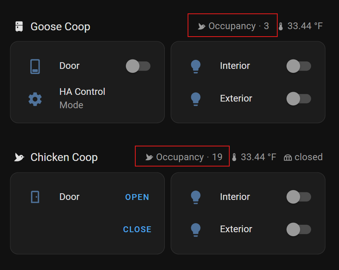The image size is (339, 270).
Task: Enable the Goose Coop Exterior light switch
Action: 299,99
